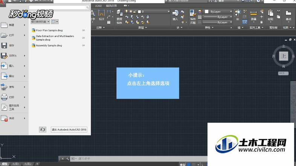The height and width of the screenshot is (166, 296).
Task: Click the 打开 (Open) folder icon
Action: 4,35
